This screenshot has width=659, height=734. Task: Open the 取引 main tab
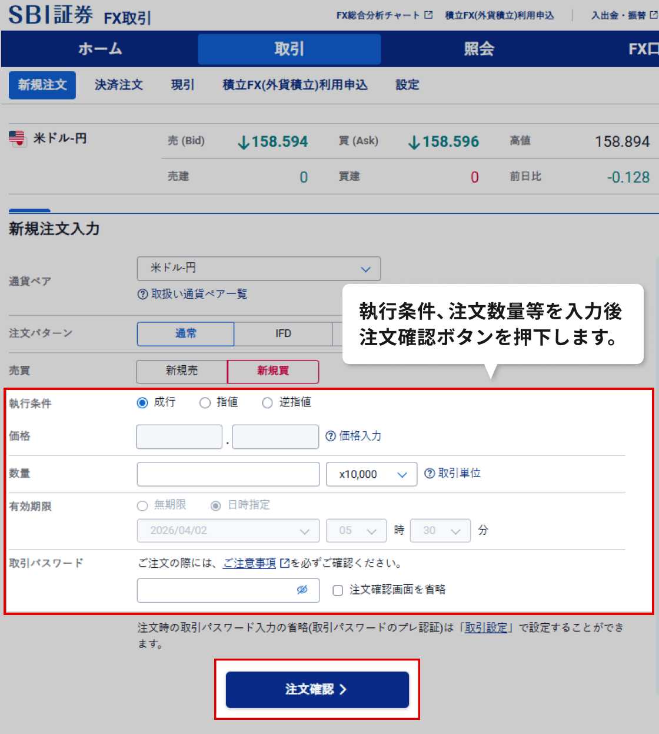(289, 49)
